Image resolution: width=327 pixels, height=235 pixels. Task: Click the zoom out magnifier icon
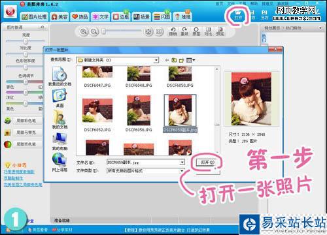pos(94,32)
